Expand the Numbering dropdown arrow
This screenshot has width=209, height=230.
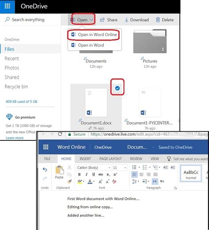150,167
